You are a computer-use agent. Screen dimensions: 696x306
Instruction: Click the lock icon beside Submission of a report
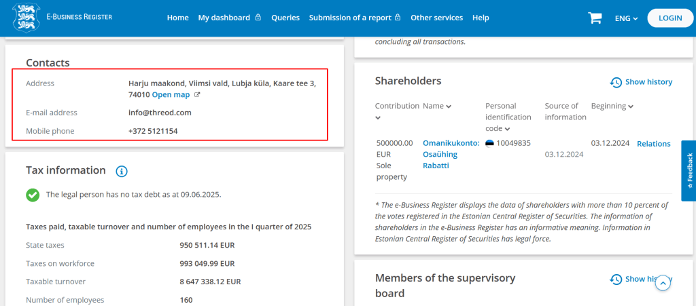pyautogui.click(x=398, y=18)
